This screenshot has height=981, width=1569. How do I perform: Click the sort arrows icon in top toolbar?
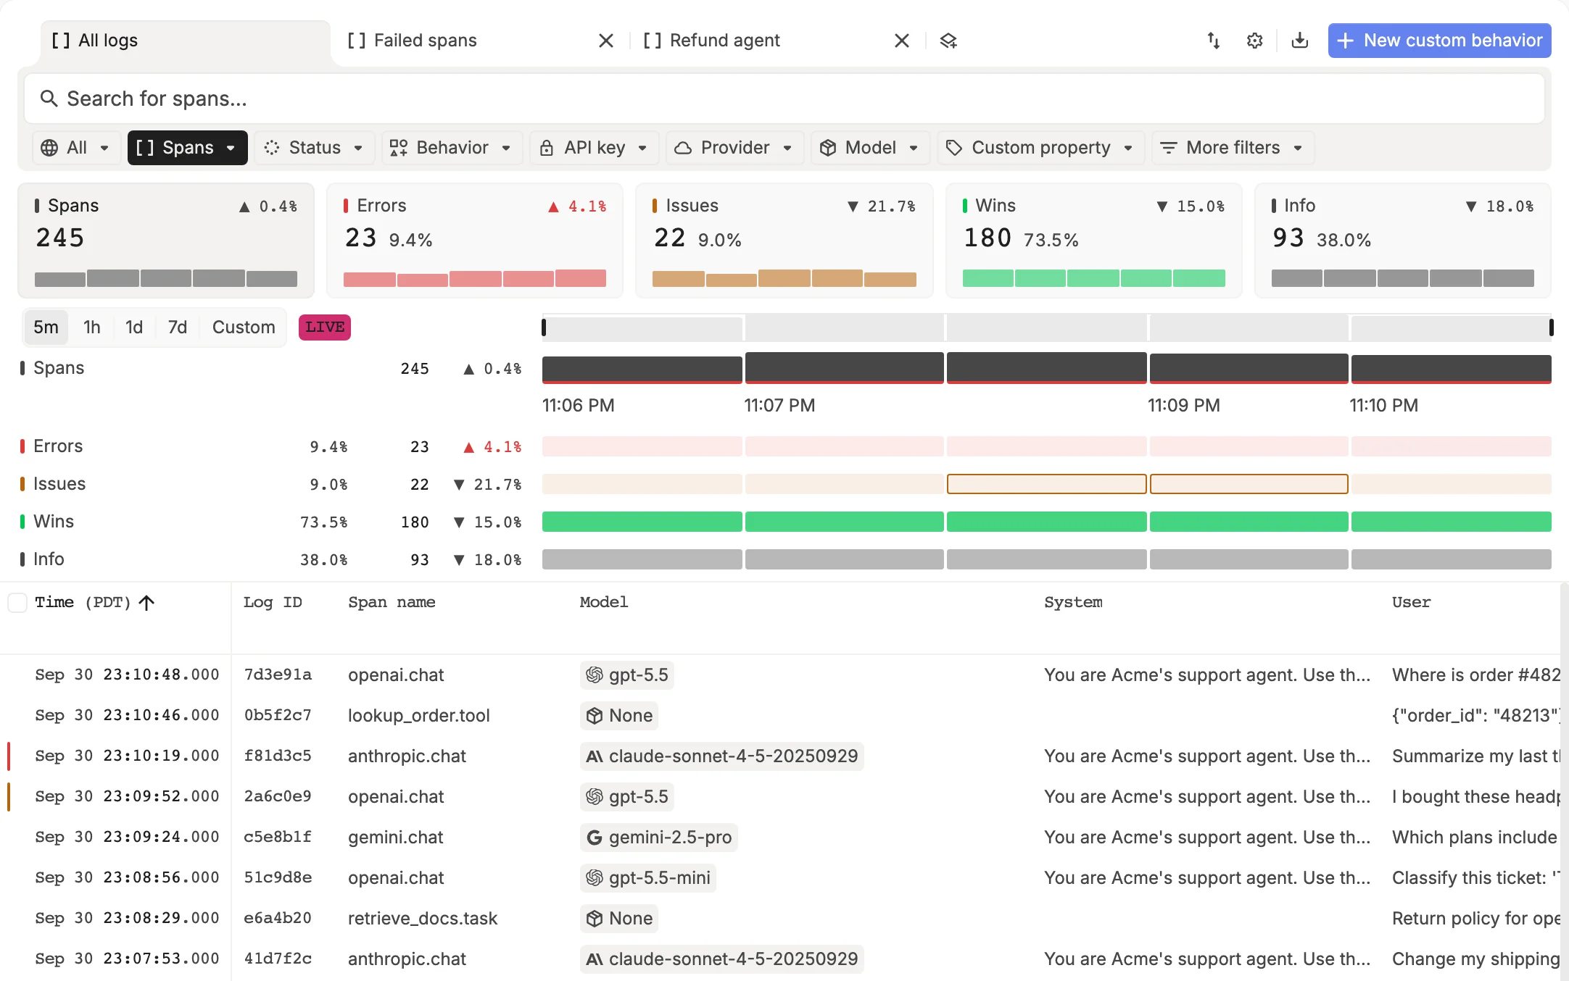tap(1213, 41)
